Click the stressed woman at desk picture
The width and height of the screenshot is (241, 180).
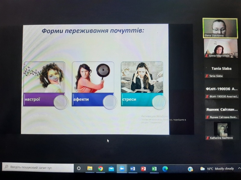pyautogui.click(x=142, y=77)
